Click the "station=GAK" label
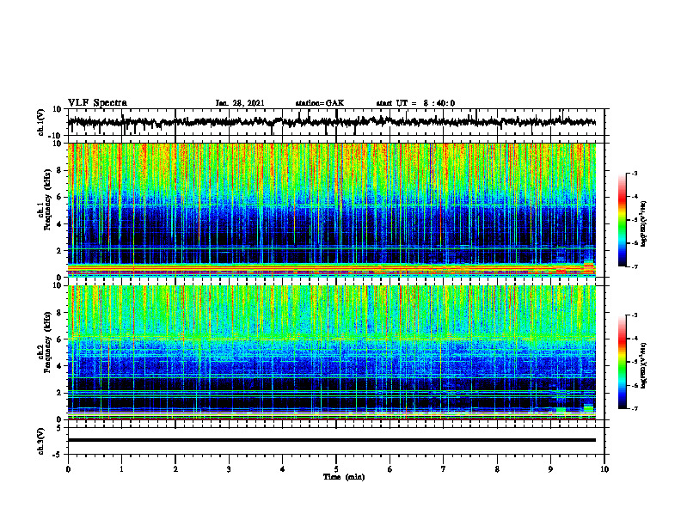Image resolution: width=681 pixels, height=526 pixels. click(x=320, y=103)
